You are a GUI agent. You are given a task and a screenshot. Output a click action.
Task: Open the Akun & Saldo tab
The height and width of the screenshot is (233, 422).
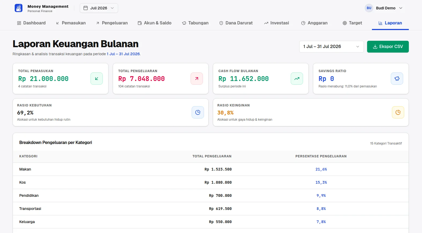point(154,23)
